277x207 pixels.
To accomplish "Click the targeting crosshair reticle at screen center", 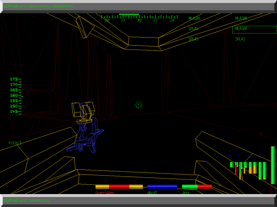I will (x=138, y=105).
